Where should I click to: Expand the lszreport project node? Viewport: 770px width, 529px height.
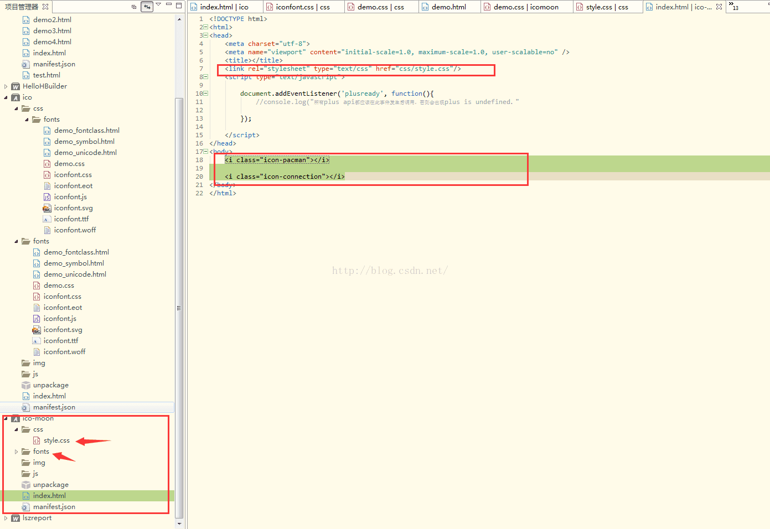[x=6, y=518]
